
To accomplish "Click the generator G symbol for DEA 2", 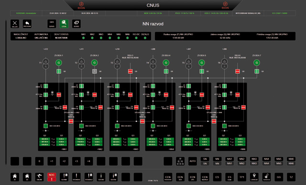I will [95, 63].
